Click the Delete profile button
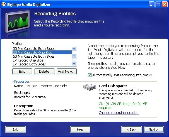 click(x=44, y=72)
